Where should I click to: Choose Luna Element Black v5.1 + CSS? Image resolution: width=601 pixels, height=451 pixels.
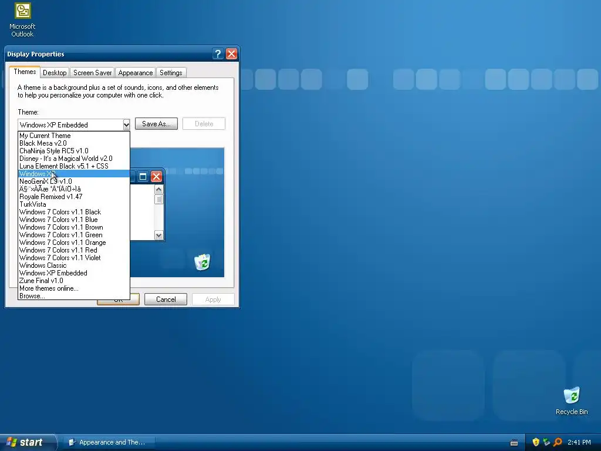[73, 166]
